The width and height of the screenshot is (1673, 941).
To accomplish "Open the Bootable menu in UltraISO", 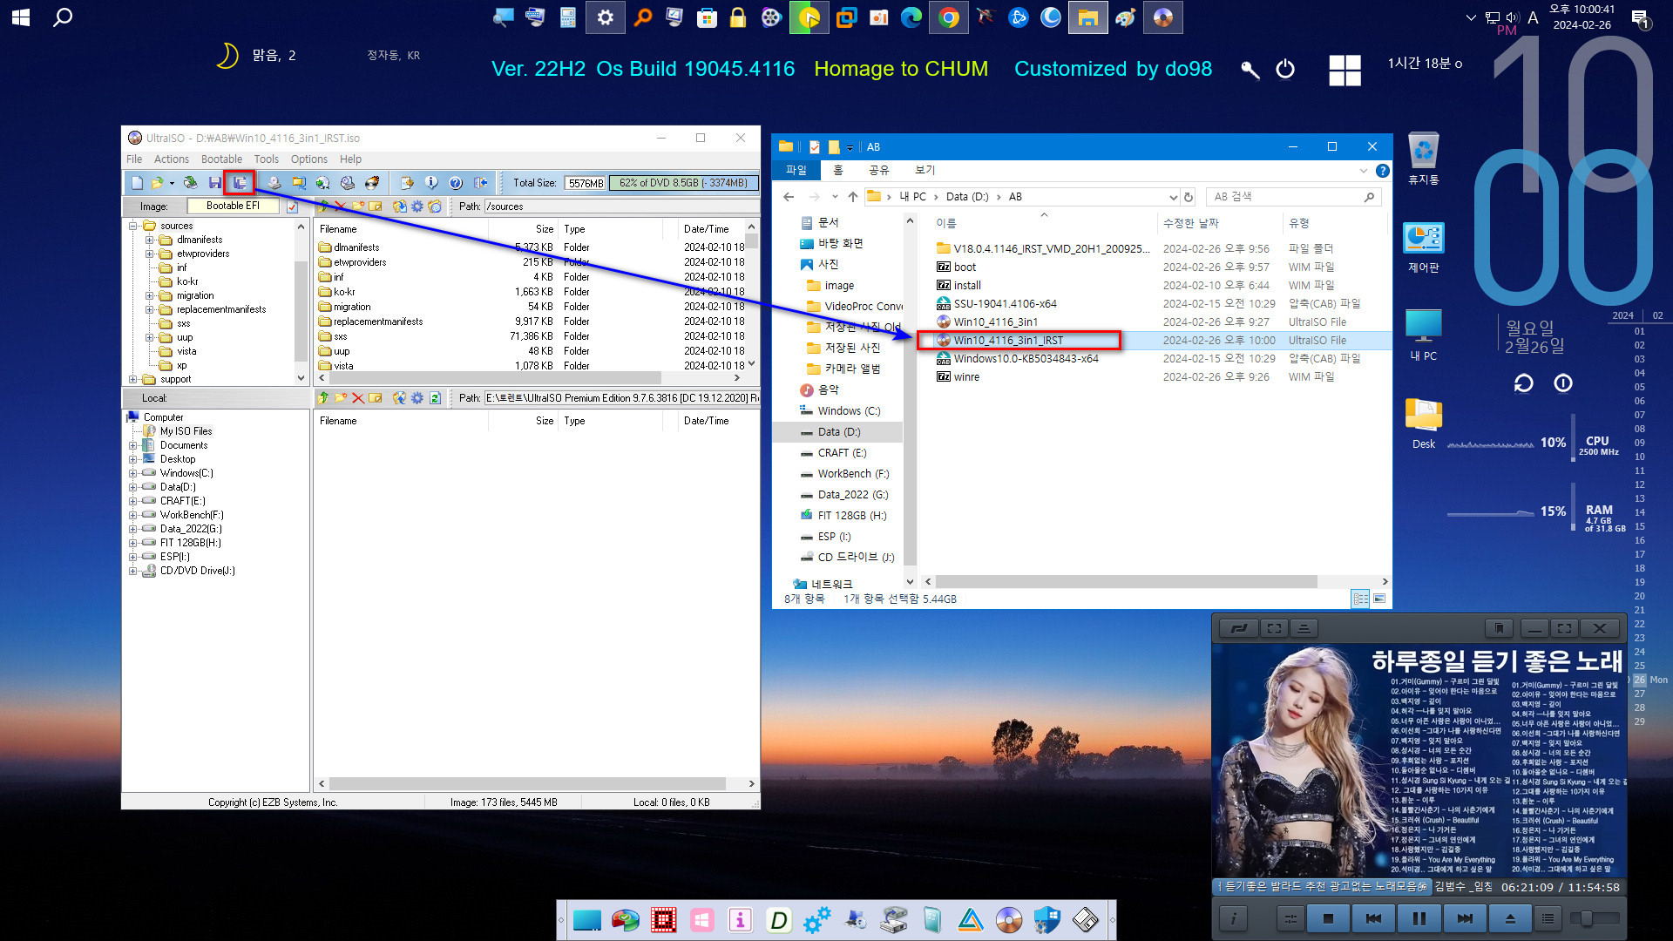I will coord(221,159).
